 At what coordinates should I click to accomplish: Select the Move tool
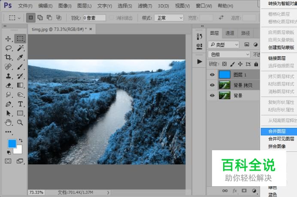[8, 39]
